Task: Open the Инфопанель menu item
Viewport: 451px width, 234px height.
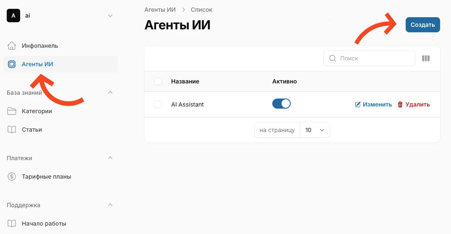Action: 40,46
